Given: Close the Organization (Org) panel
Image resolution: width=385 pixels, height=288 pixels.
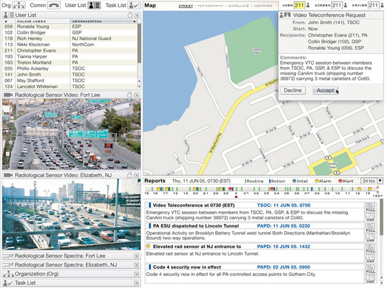Looking at the screenshot, I should 137,274.
